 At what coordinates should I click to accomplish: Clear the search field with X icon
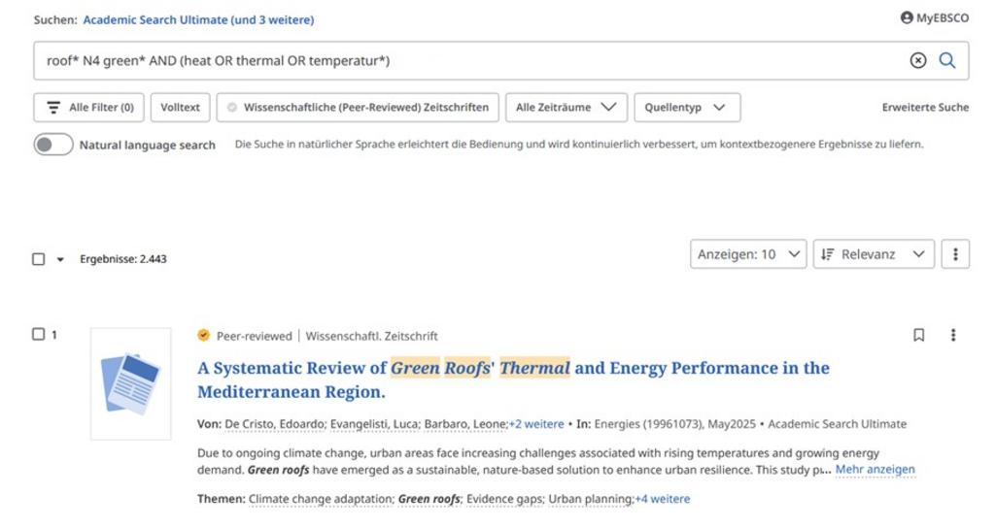918,61
